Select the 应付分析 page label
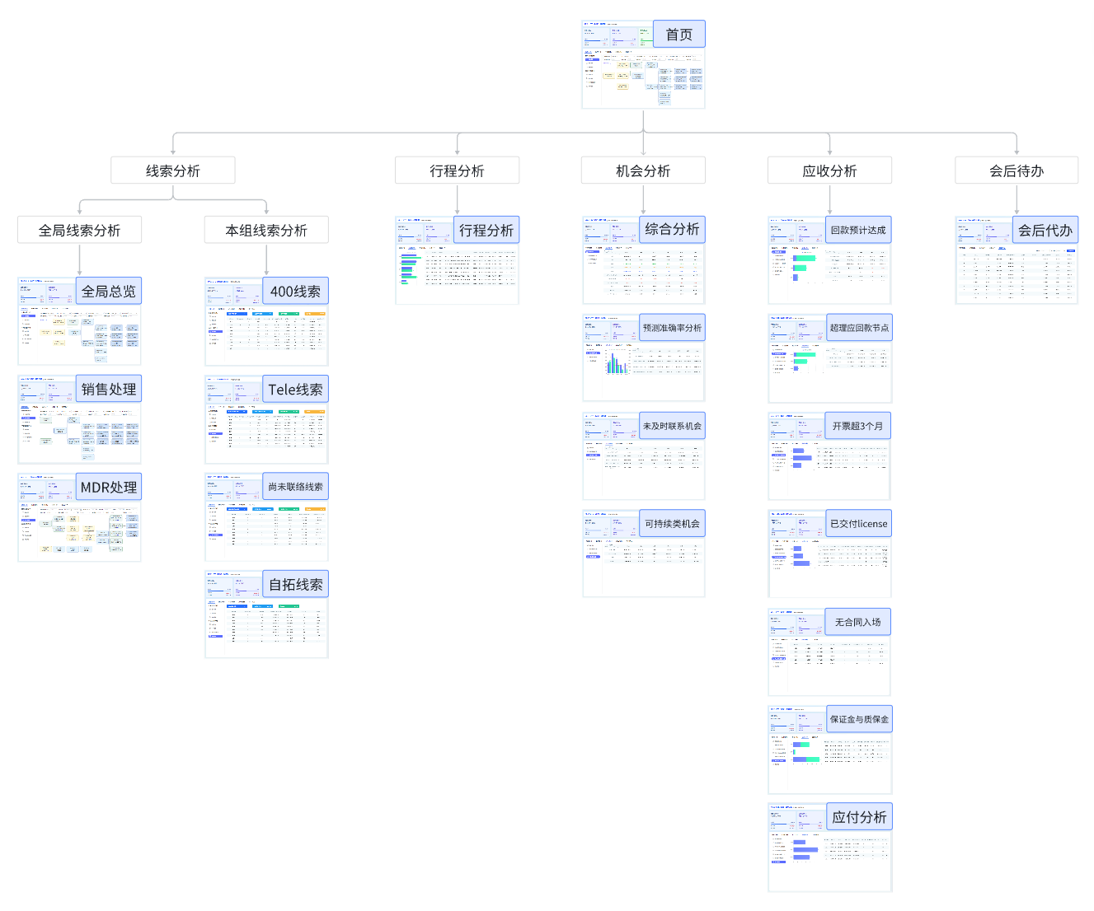 [x=858, y=816]
